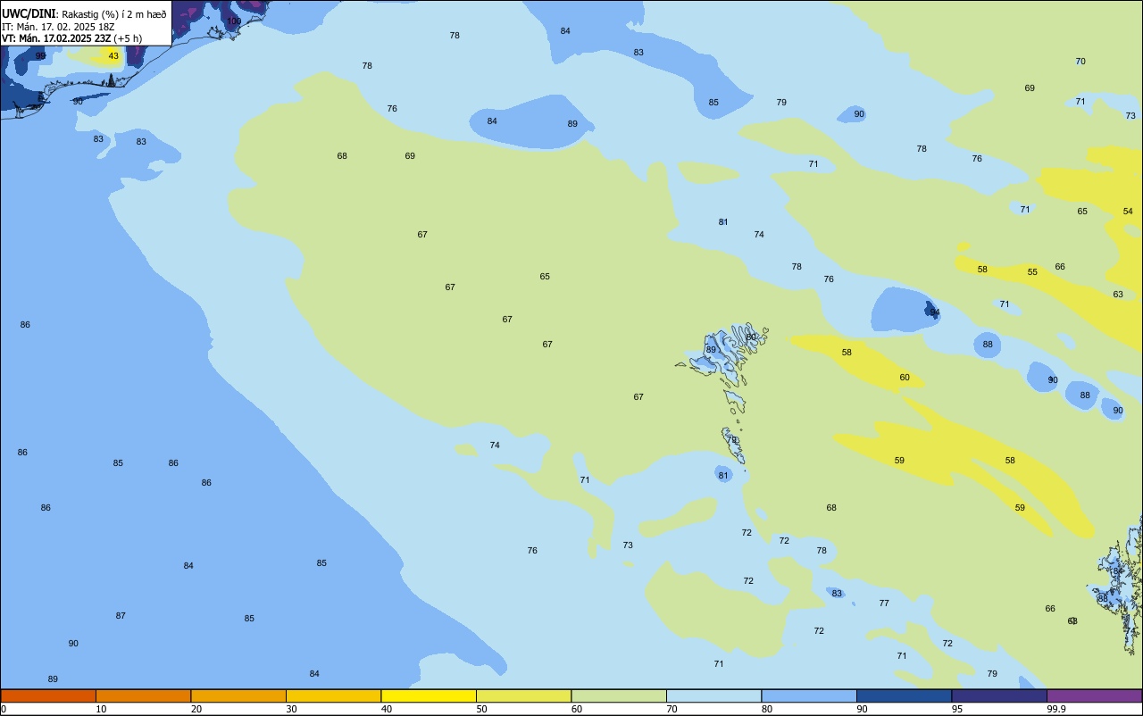The width and height of the screenshot is (1143, 716).
Task: Click the '94' value in the dark blue spot
Action: tap(935, 312)
